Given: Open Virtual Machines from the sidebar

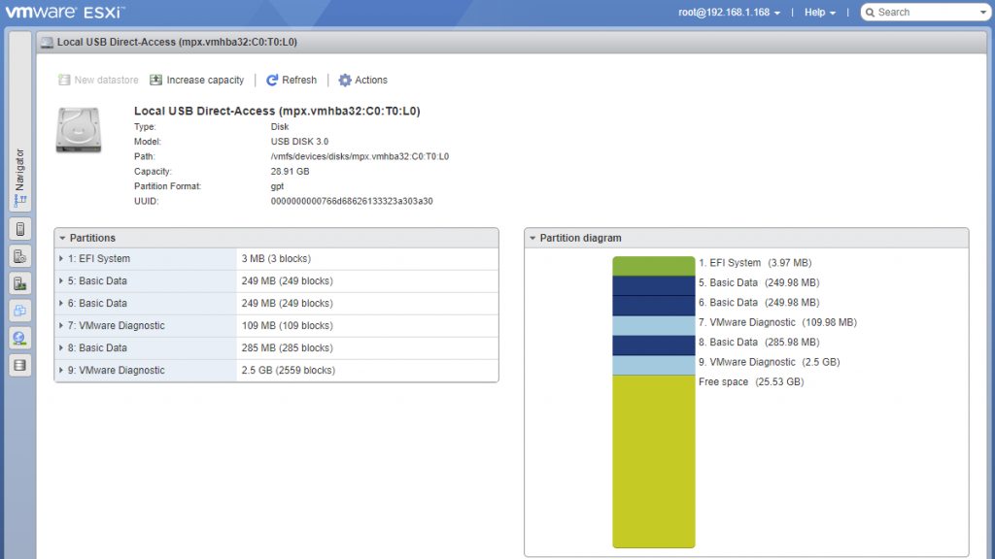Looking at the screenshot, I should (x=20, y=311).
